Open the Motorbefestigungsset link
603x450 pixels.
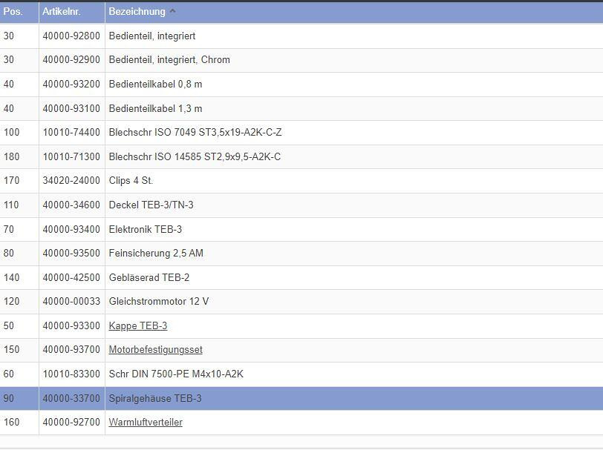(x=155, y=350)
